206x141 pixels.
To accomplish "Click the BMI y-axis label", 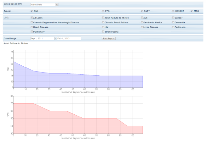I will click(8, 69).
